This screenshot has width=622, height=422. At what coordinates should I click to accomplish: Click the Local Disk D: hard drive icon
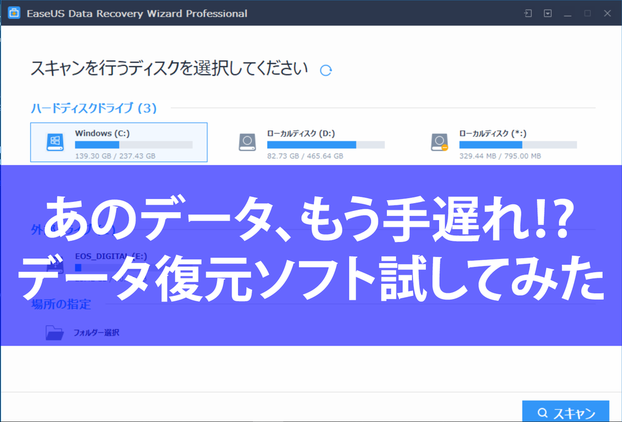pos(247,142)
